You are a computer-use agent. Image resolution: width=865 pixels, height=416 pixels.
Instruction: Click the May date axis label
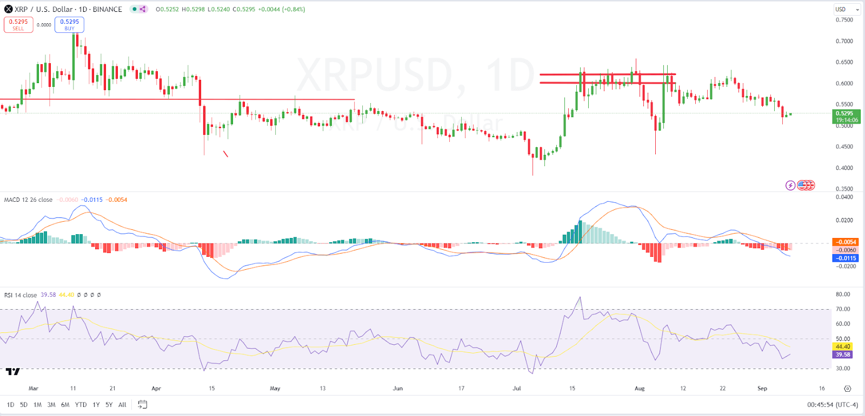pos(275,388)
